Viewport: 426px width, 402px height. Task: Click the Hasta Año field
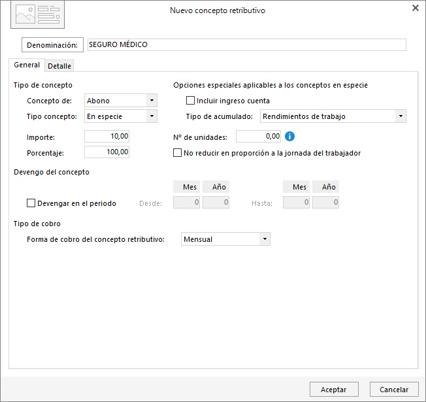(326, 203)
